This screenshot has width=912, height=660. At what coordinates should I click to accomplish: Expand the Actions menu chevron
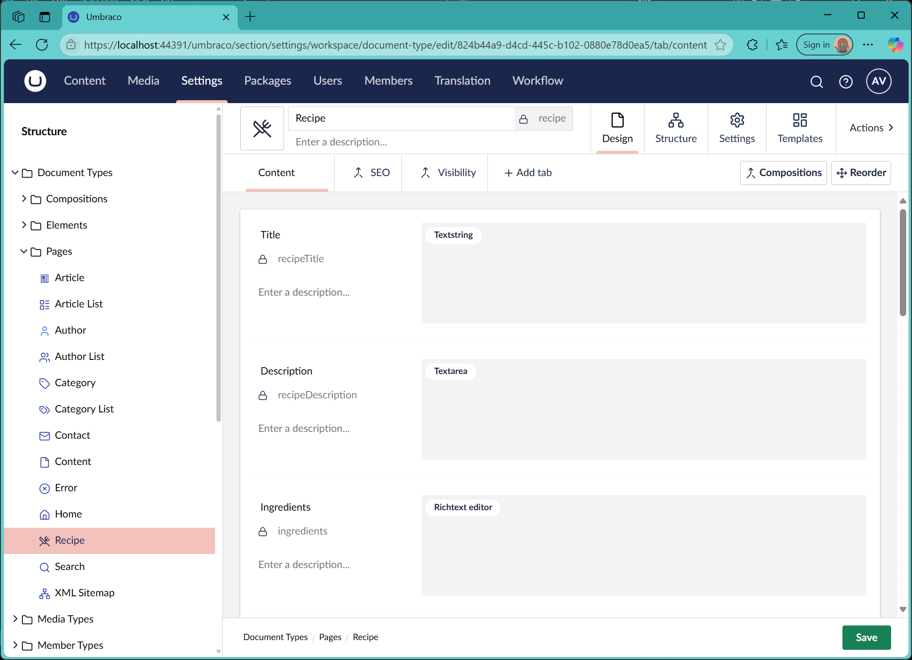coord(891,127)
